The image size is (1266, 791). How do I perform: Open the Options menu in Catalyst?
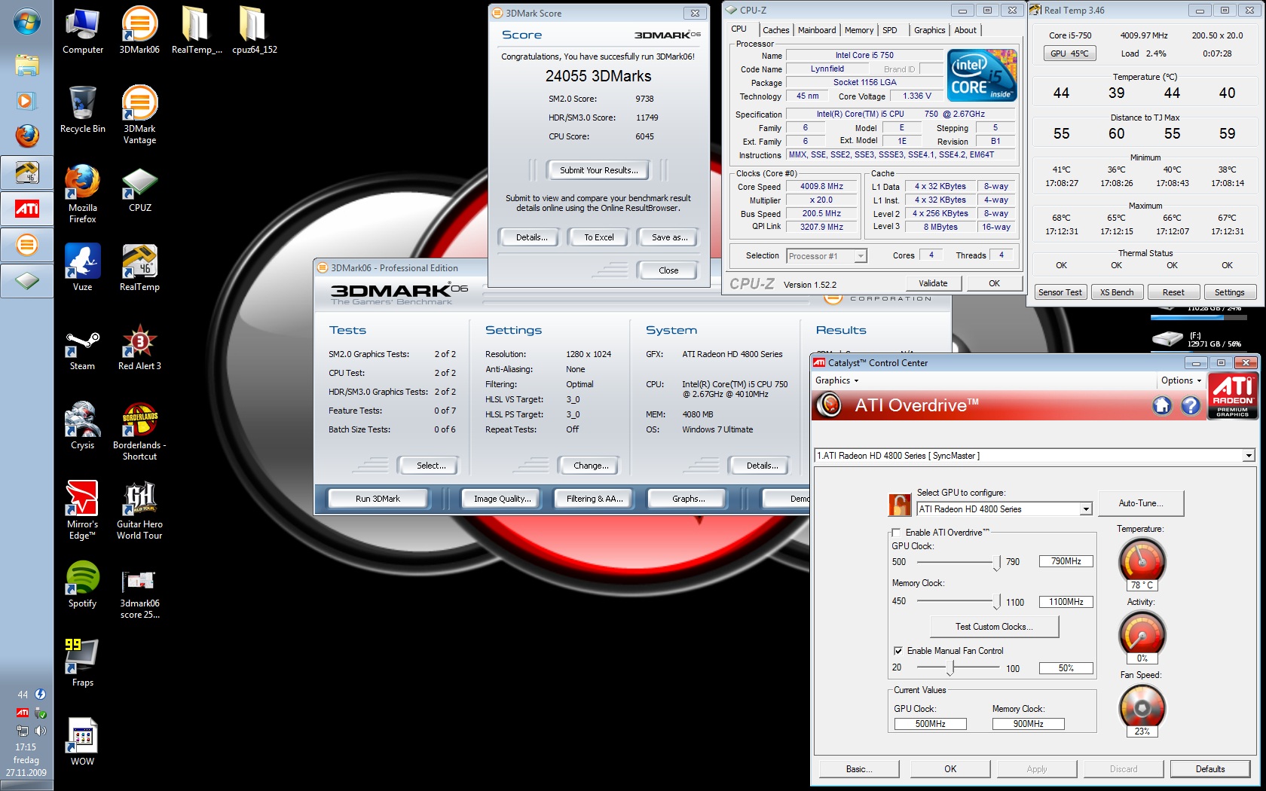tap(1182, 380)
